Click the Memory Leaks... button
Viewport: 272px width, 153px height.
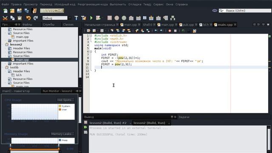coord(62,134)
